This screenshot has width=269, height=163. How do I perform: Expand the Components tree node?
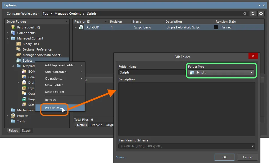click(7, 33)
